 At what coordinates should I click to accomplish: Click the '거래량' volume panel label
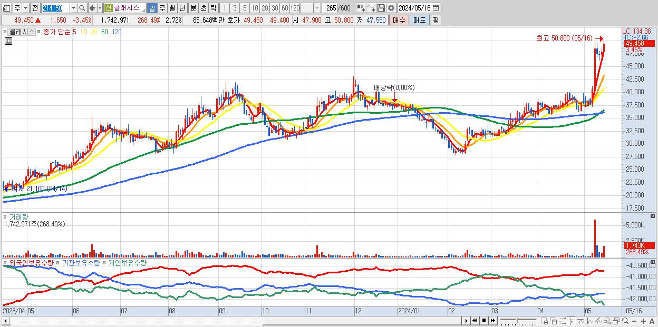pyautogui.click(x=18, y=217)
